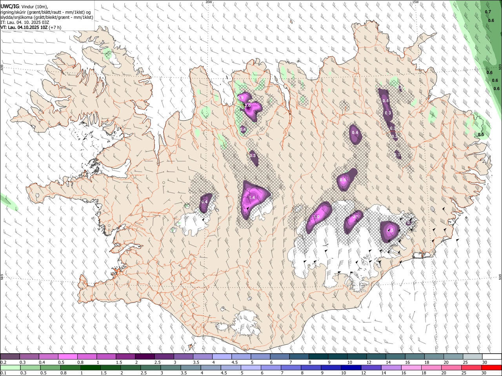Click the upper legend swatch between 3.5 and 4
The image size is (502, 376).
202,357
